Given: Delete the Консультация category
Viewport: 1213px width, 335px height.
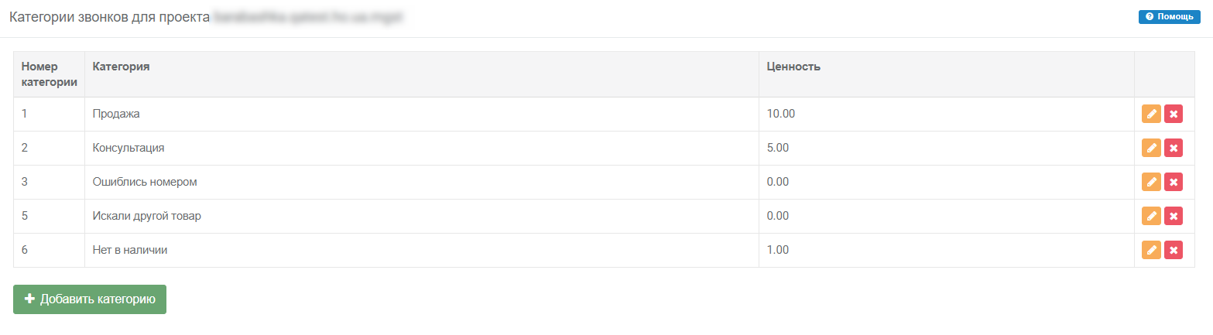Looking at the screenshot, I should (1174, 149).
